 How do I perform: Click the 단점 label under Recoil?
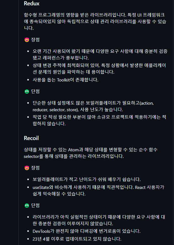tap(35, 206)
